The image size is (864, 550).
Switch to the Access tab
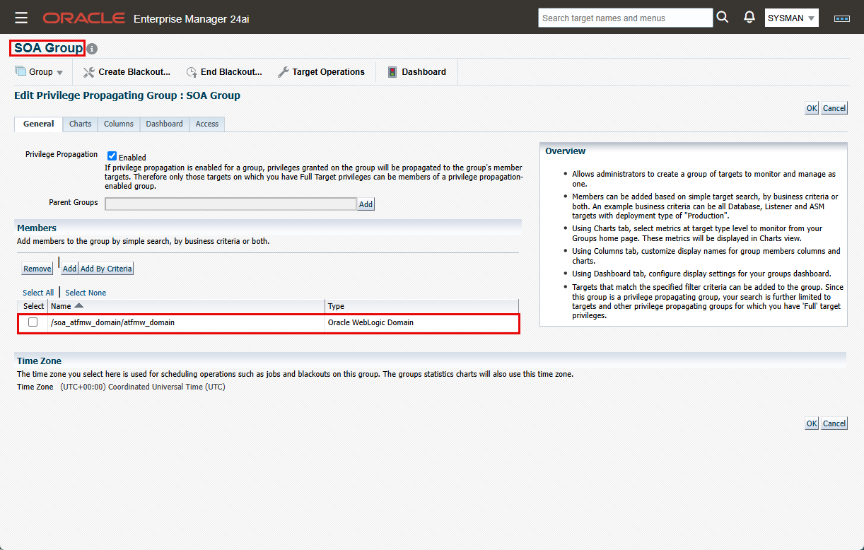tap(207, 124)
